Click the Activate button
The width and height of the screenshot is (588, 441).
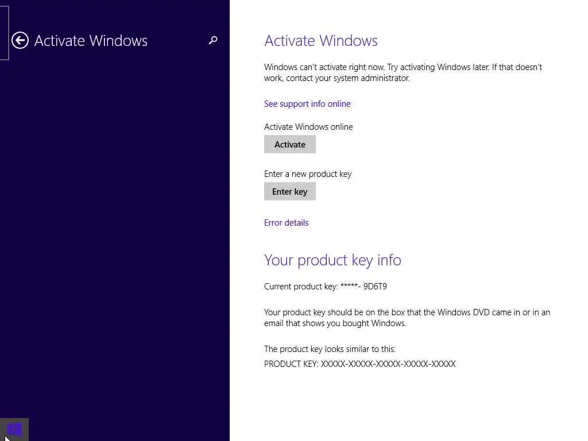pos(290,144)
